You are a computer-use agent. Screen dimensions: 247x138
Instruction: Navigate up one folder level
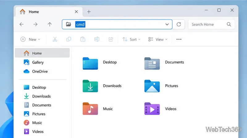coord(50,24)
